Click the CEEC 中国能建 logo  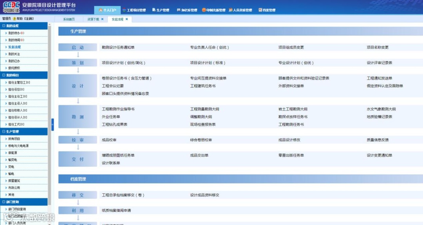coord(11,7)
